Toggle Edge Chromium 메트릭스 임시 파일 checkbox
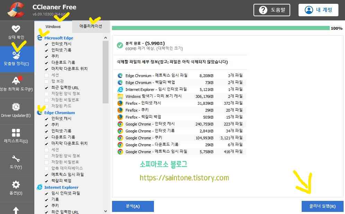This screenshot has height=214, width=345. 46,175
